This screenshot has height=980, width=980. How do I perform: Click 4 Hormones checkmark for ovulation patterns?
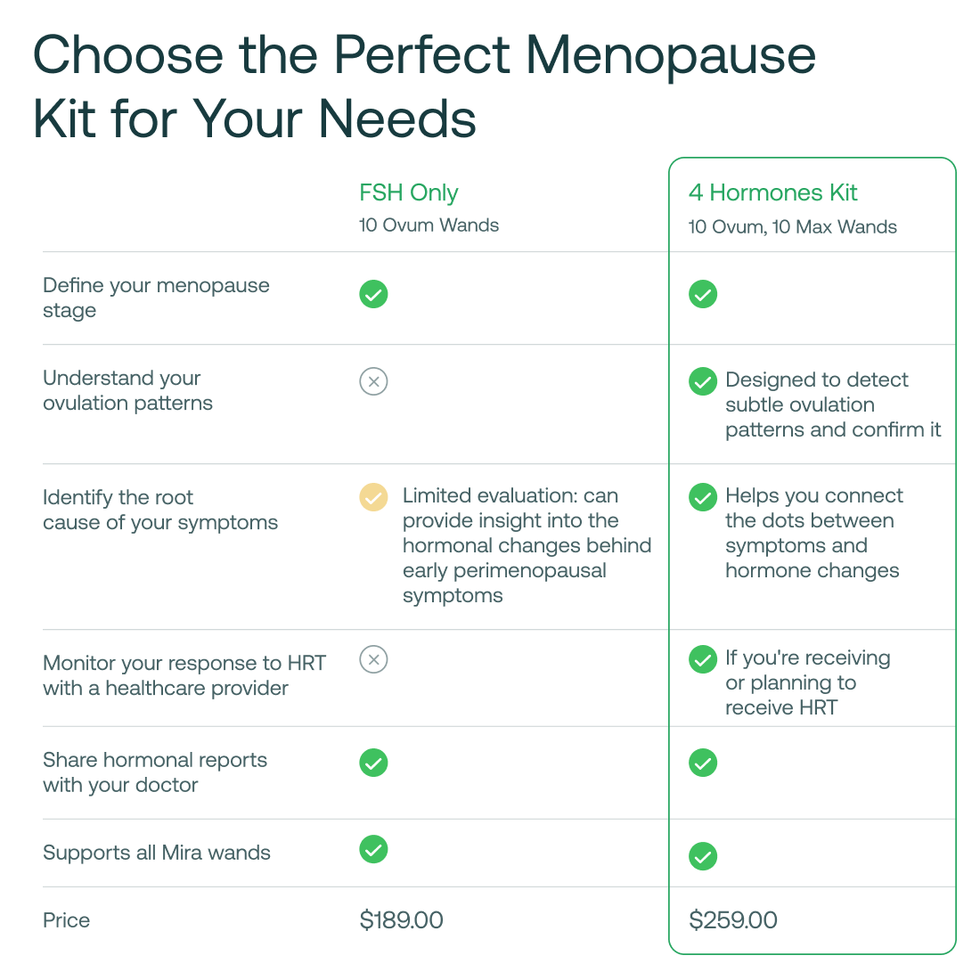(x=703, y=381)
